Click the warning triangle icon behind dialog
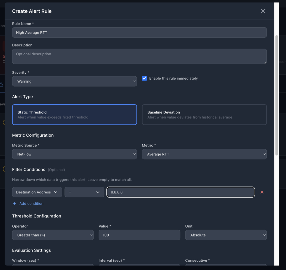 (2, 84)
